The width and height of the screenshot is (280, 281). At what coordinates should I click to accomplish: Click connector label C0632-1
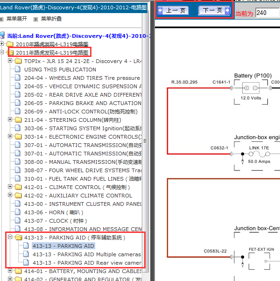[219, 148]
